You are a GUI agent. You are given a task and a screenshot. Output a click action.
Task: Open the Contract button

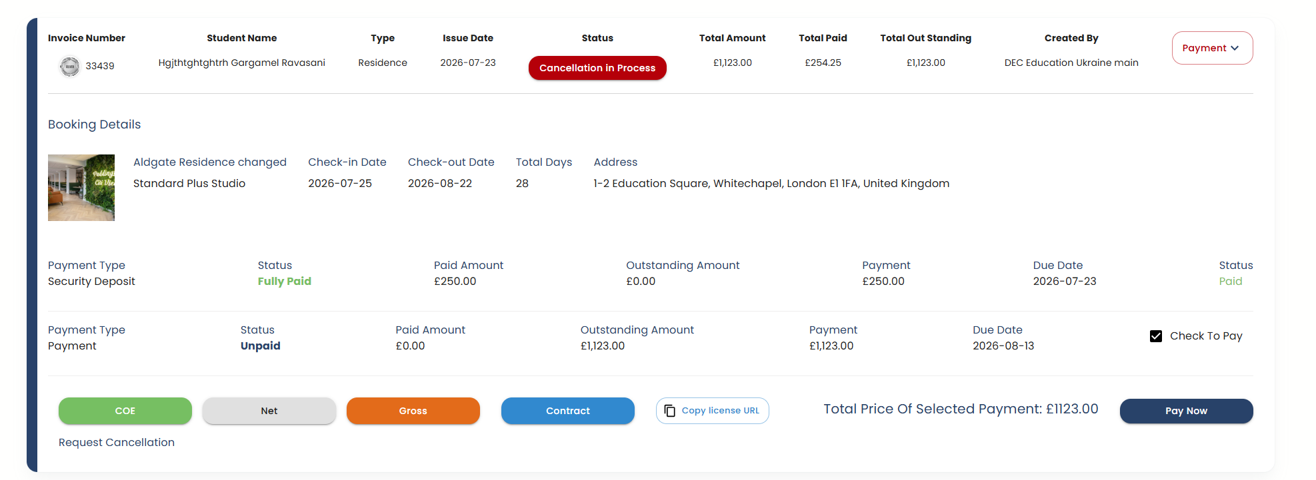(x=568, y=411)
